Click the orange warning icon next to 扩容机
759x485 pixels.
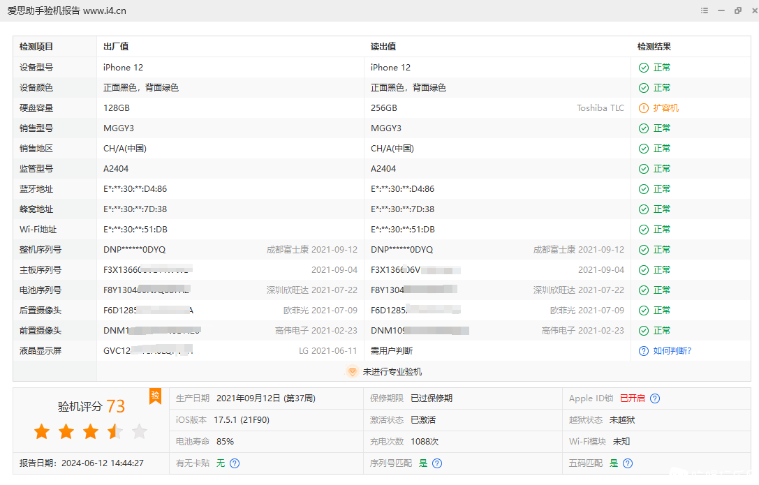(644, 108)
